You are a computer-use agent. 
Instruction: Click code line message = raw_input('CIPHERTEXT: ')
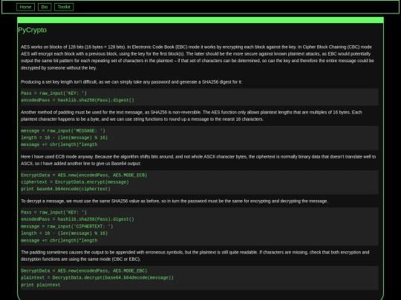[x=67, y=226]
